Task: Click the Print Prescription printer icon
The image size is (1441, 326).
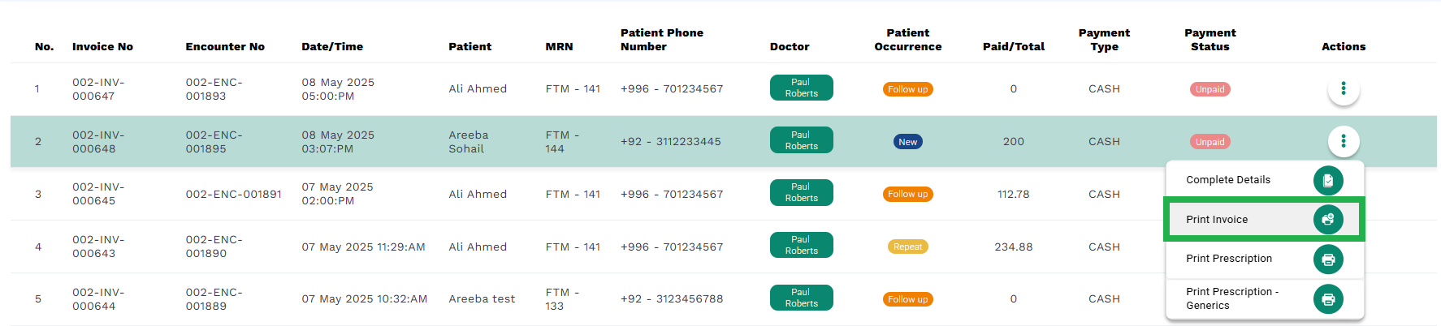Action: [x=1328, y=260]
